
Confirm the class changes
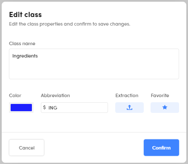tap(161, 147)
